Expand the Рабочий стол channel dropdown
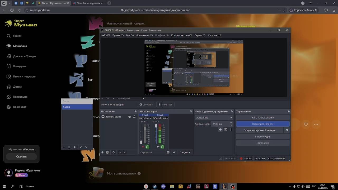Image resolution: width=338 pixels, height=190 pixels. coord(167,118)
